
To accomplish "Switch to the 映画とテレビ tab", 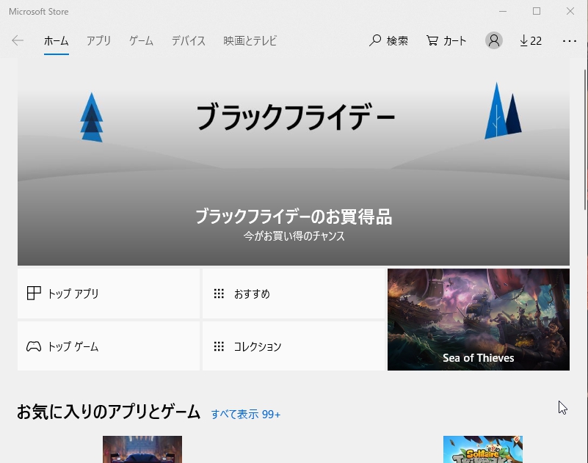I will (250, 41).
